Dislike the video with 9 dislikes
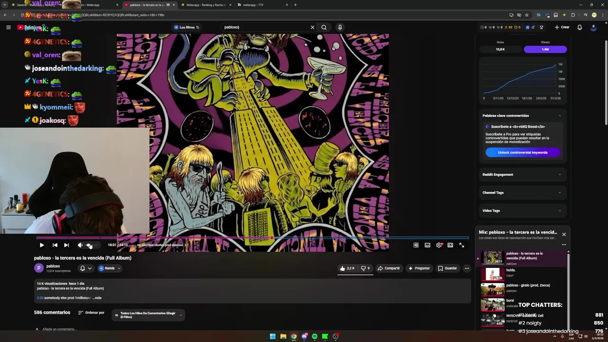This screenshot has width=608, height=342. (365, 268)
